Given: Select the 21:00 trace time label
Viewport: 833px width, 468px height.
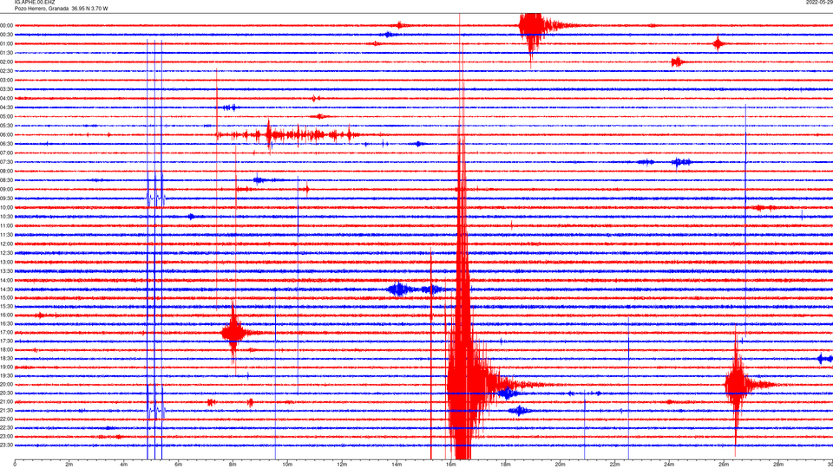Looking at the screenshot, I should [7, 402].
